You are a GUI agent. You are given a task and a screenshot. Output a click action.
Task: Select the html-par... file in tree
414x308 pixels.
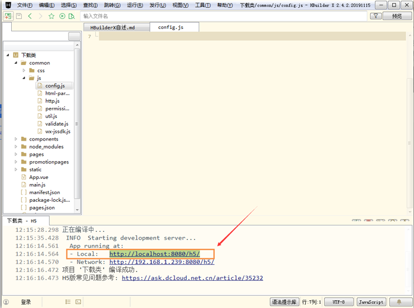point(57,93)
